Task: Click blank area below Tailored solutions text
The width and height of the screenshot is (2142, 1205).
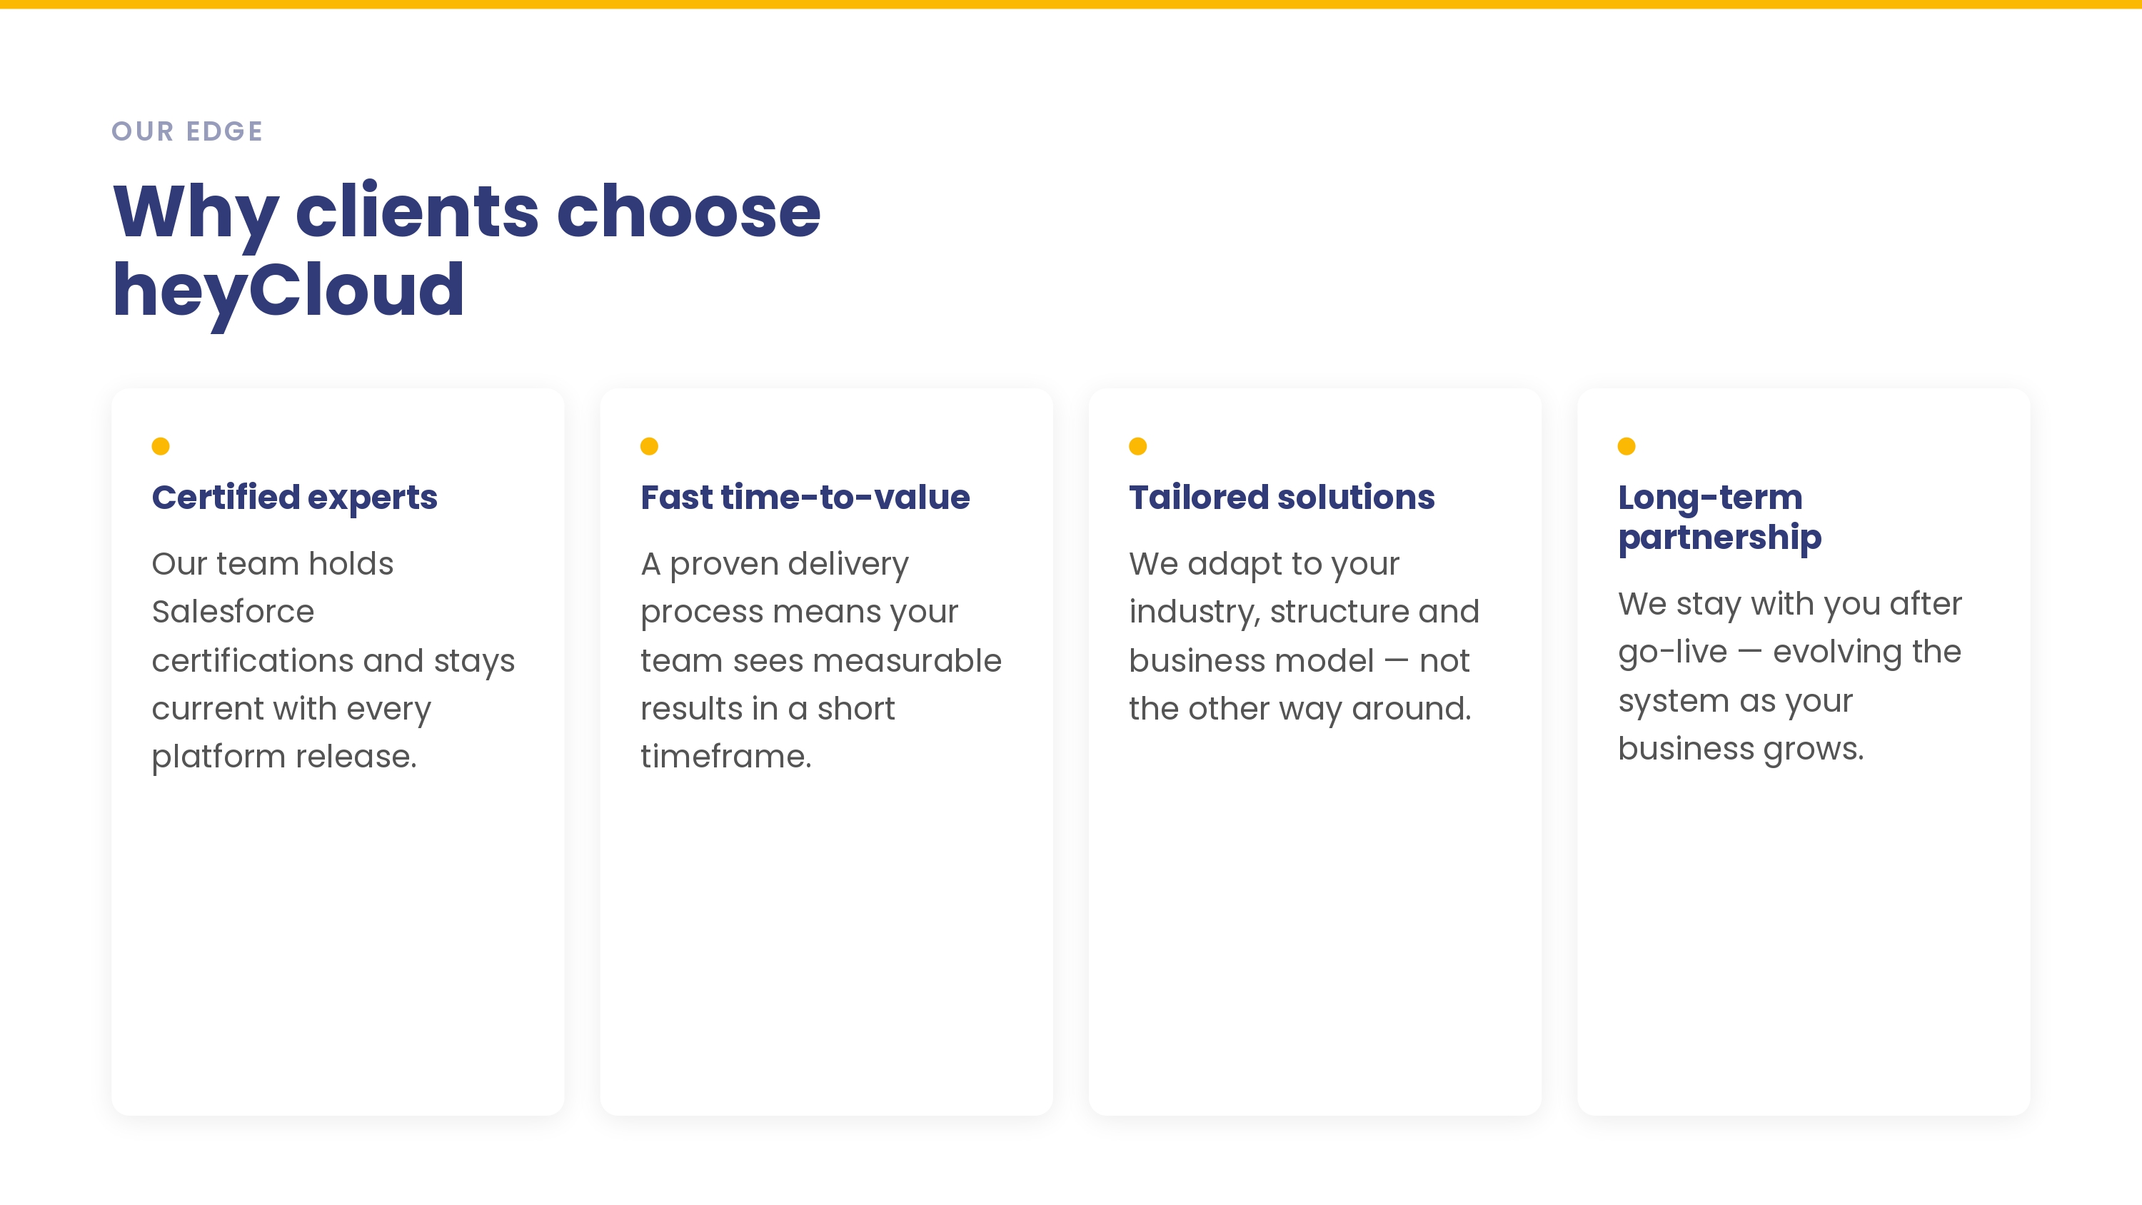Action: click(1314, 914)
